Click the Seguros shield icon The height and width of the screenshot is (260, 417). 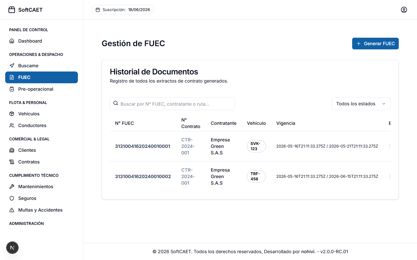(x=12, y=198)
